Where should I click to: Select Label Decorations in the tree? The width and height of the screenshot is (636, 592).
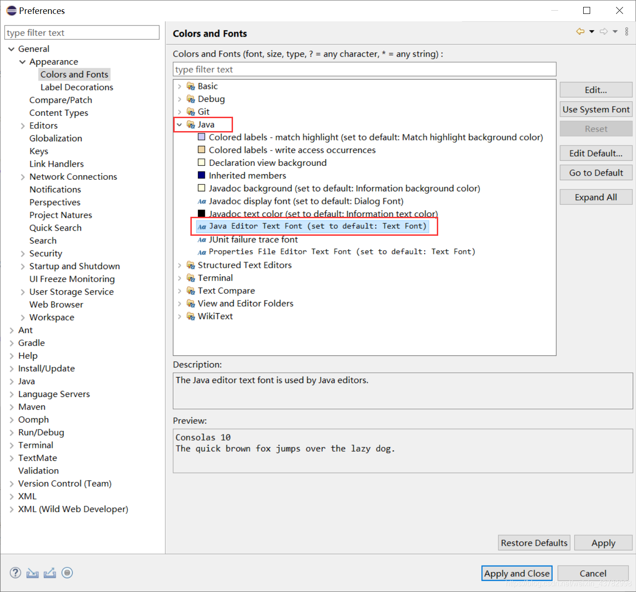pos(77,87)
